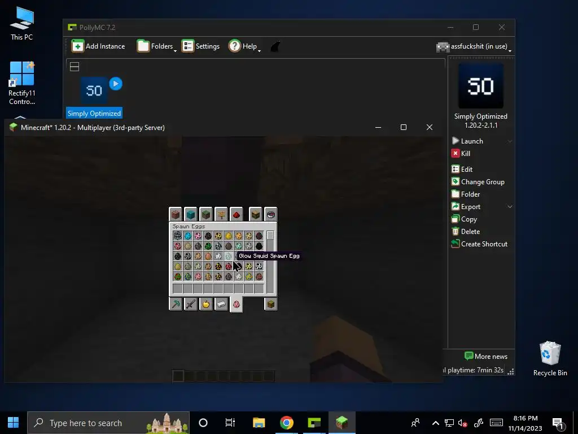Screen dimensions: 578x434
Task: Open the Building Blocks tab with brick icon
Action: click(176, 214)
